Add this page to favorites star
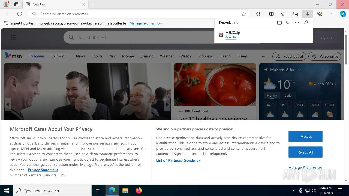Viewport: 349px width, 196px height. pyautogui.click(x=244, y=14)
